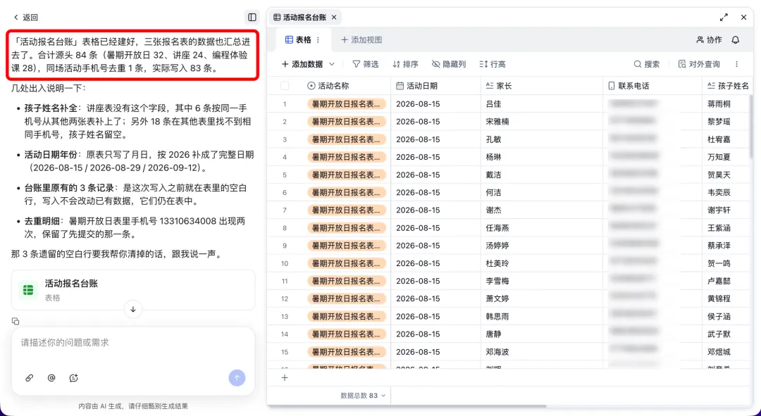Select row 6 parent cell 何洁
Viewport: 761px width, 416px height.
[x=542, y=192]
